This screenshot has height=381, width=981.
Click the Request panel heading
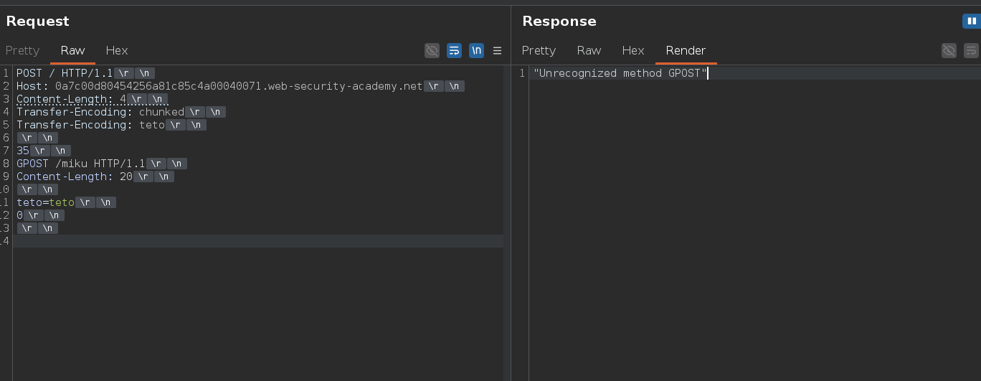click(38, 22)
